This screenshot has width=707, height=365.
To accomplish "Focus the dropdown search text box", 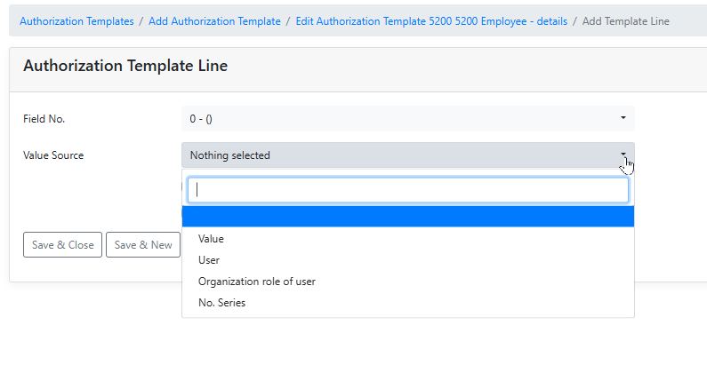I will [x=407, y=189].
